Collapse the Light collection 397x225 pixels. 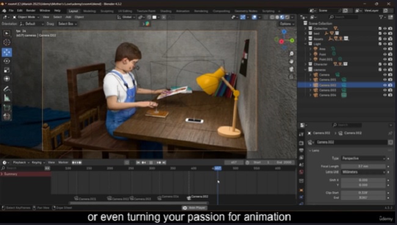point(305,44)
